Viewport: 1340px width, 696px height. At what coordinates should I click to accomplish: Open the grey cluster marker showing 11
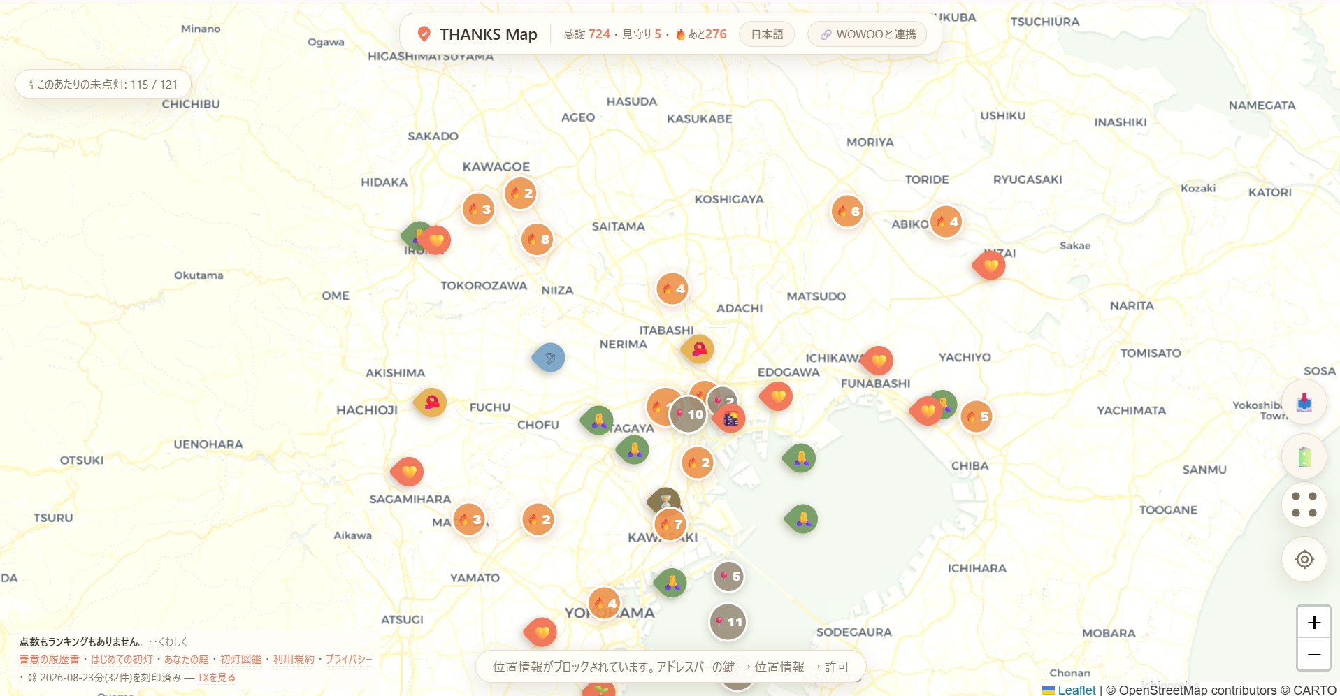(x=728, y=622)
